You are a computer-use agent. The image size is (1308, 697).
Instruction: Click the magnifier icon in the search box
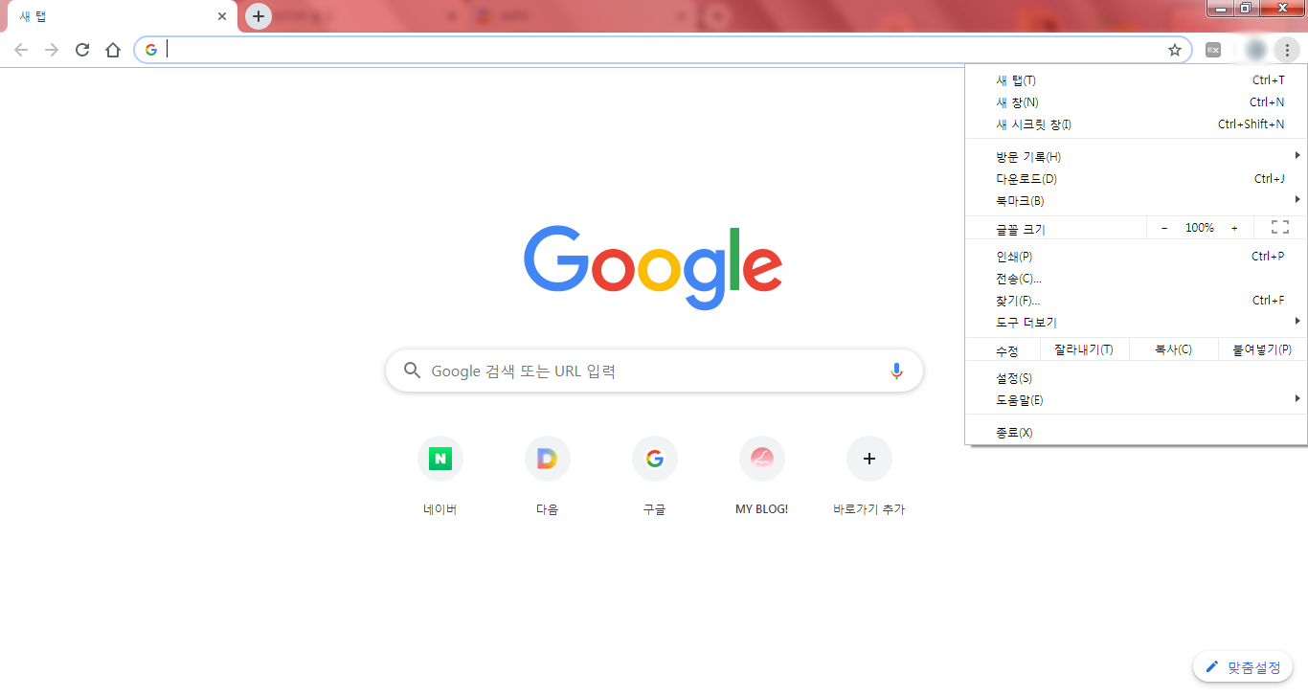click(x=413, y=371)
